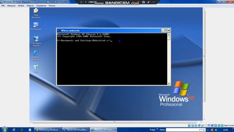Close the Wiersz polecenia window
The height and width of the screenshot is (132, 234).
click(169, 30)
